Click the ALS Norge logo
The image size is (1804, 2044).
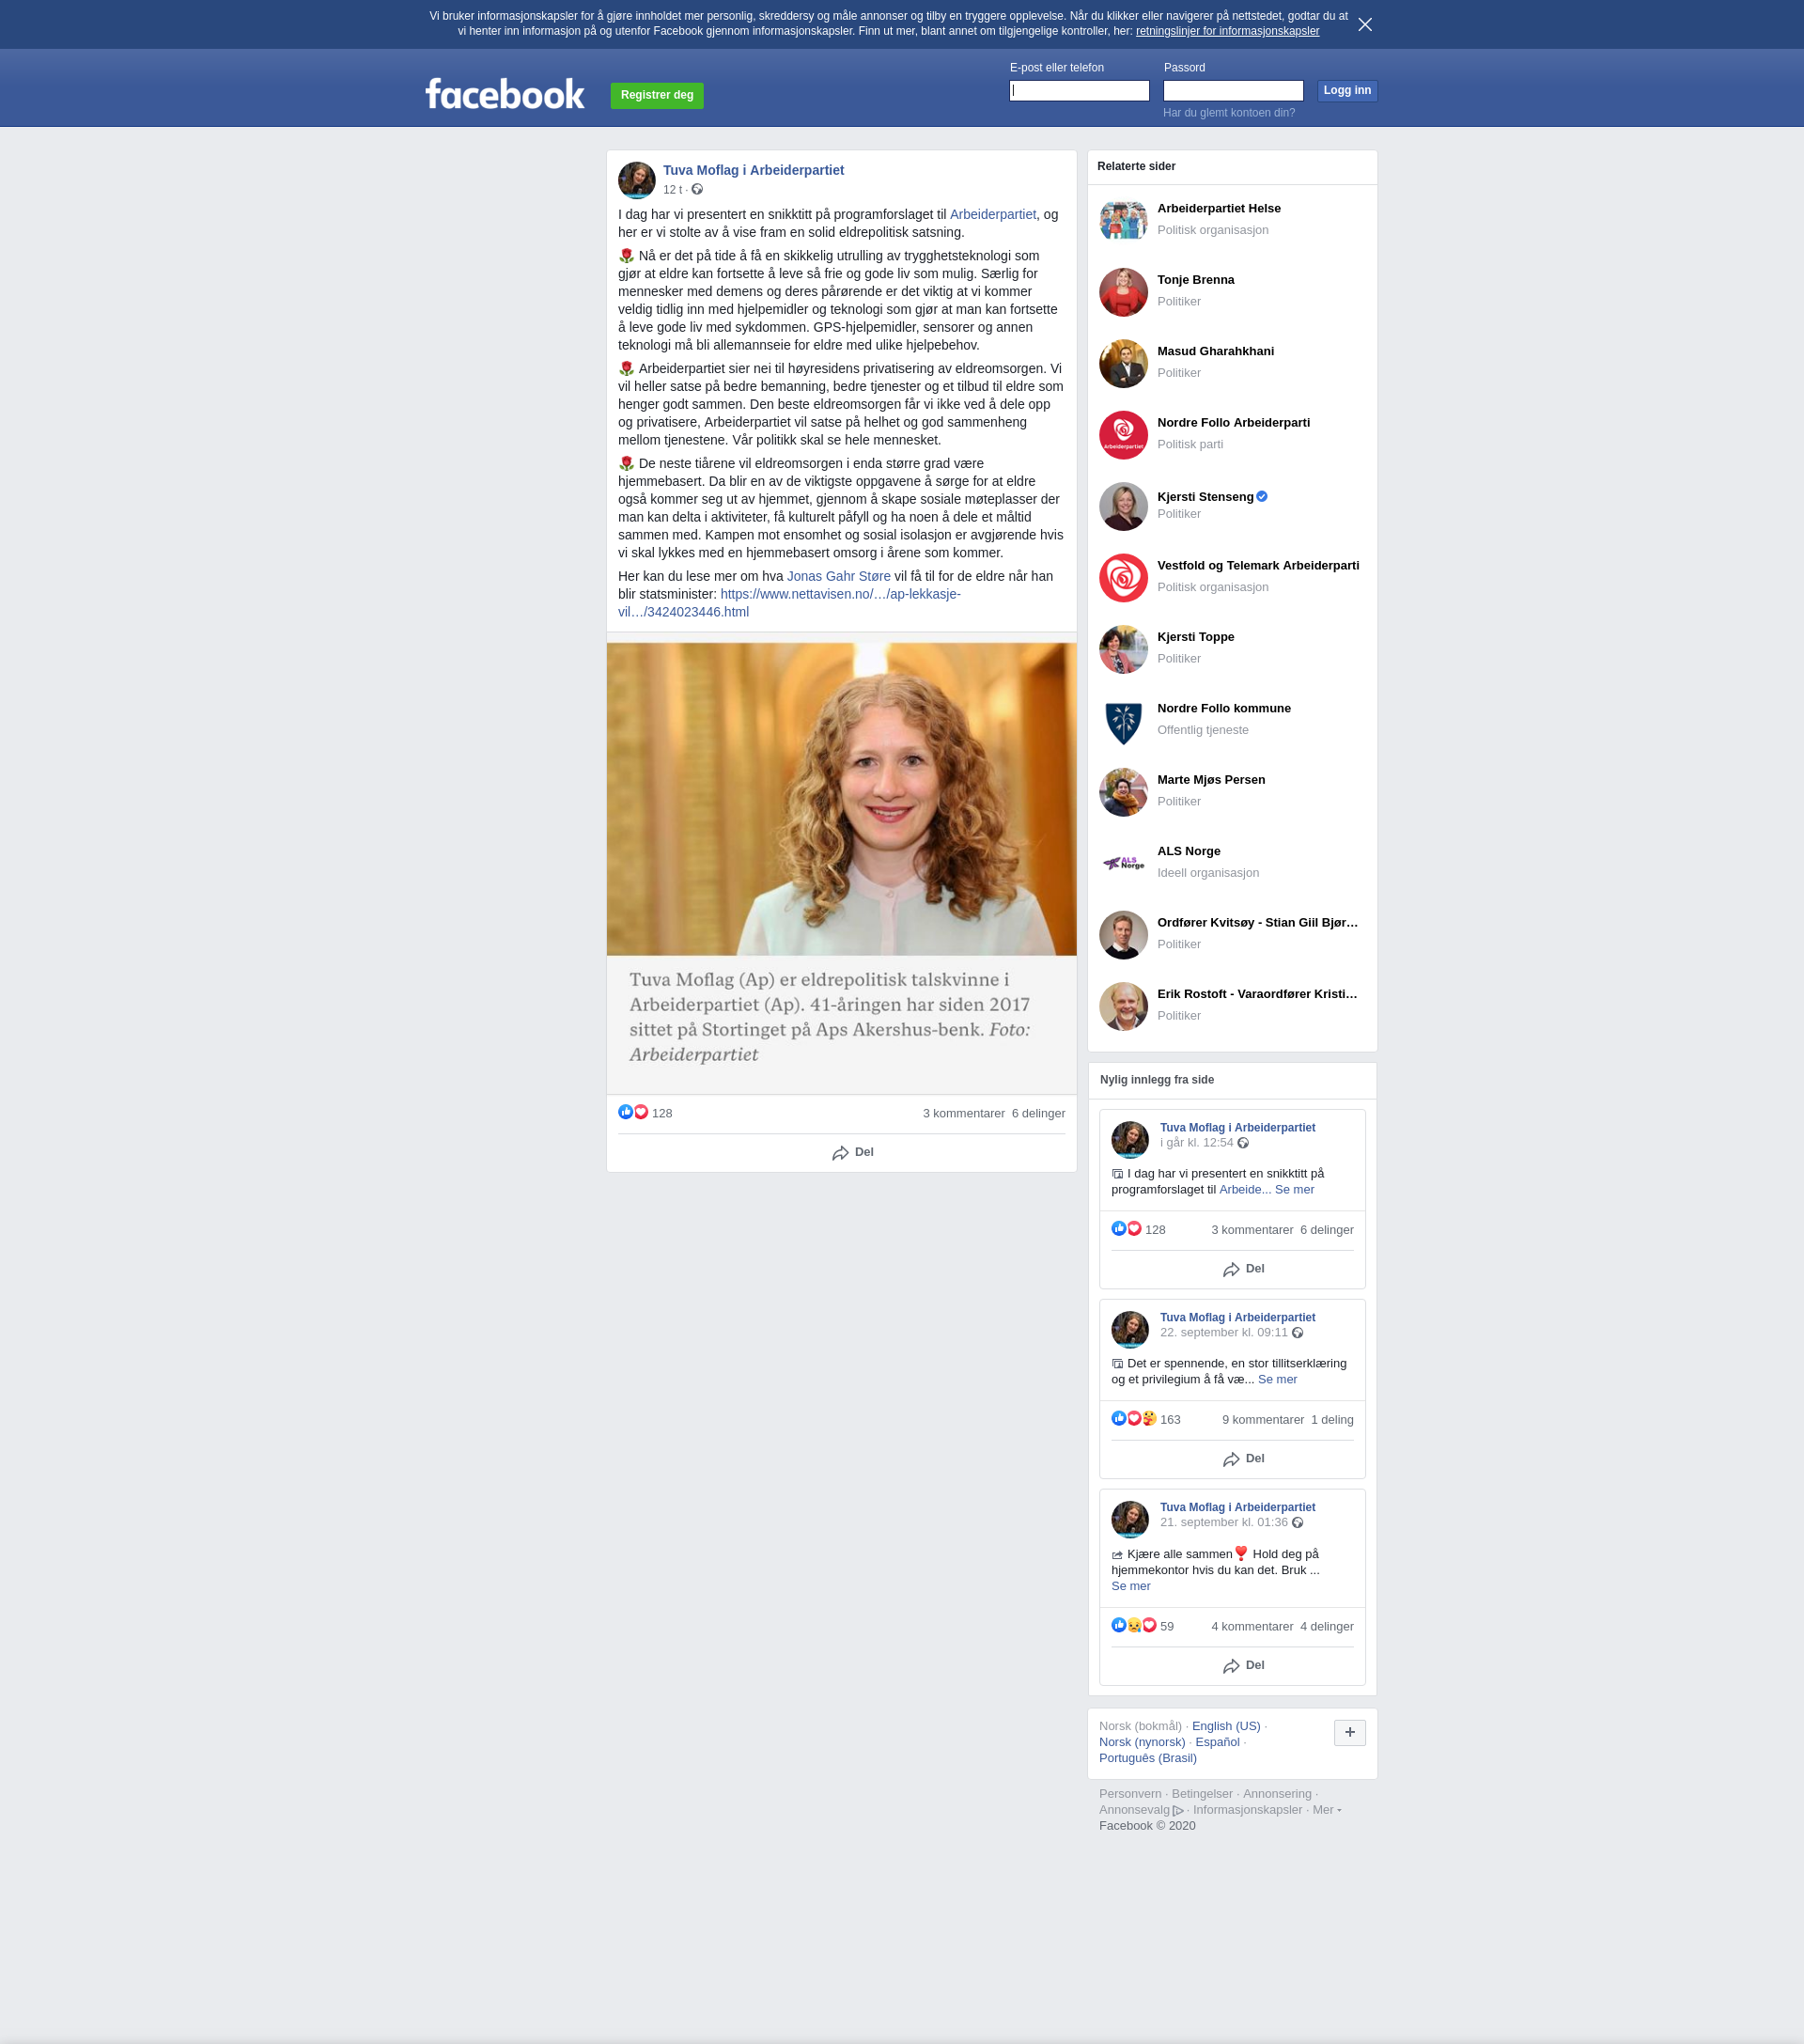click(x=1123, y=864)
